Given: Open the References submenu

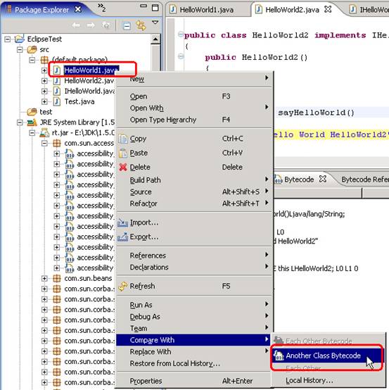Looking at the screenshot, I should (x=194, y=256).
